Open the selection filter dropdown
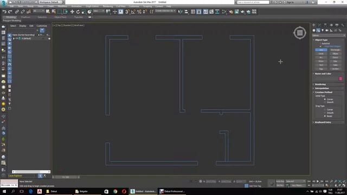This screenshot has width=347, height=195. 38,11
